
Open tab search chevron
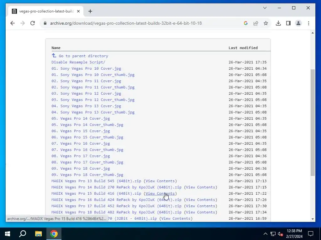(265, 8)
